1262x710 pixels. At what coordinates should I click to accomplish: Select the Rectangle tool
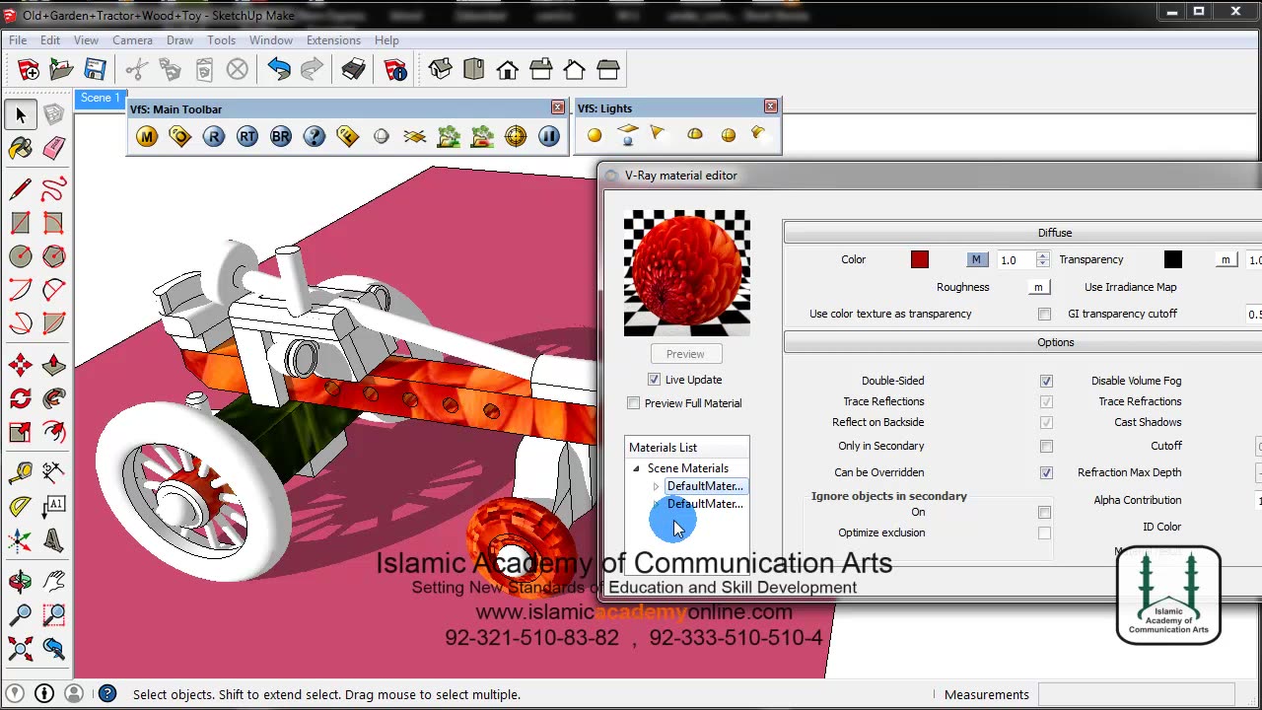20,224
